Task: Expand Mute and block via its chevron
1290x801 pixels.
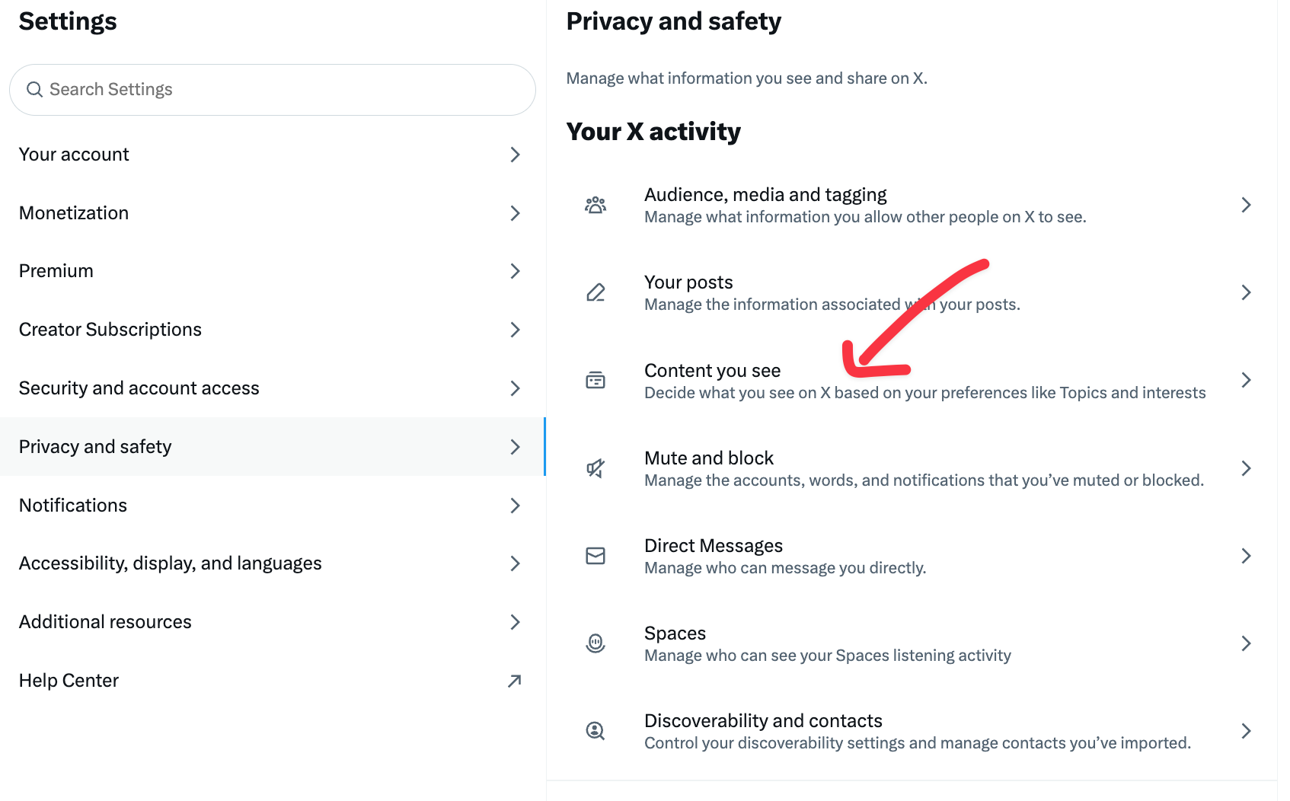Action: 1246,468
